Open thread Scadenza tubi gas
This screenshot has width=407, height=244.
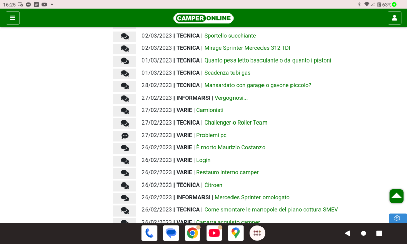tap(227, 73)
